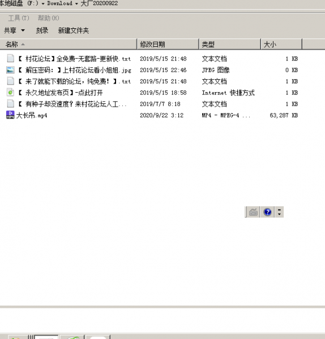Click the on-screen keyboard icon in language bar
The image size is (325, 339).
[x=253, y=212]
